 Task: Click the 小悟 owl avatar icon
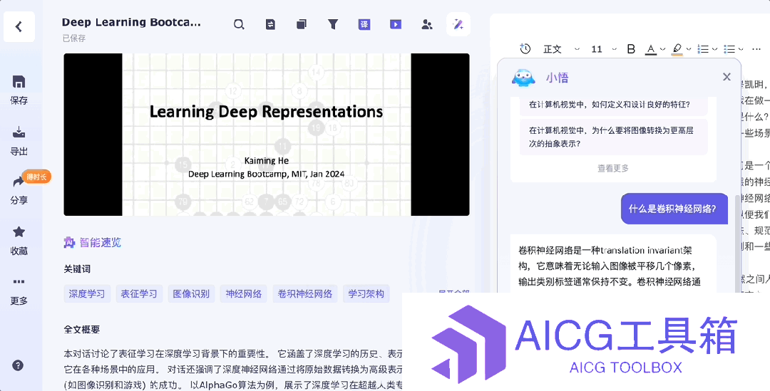point(523,78)
